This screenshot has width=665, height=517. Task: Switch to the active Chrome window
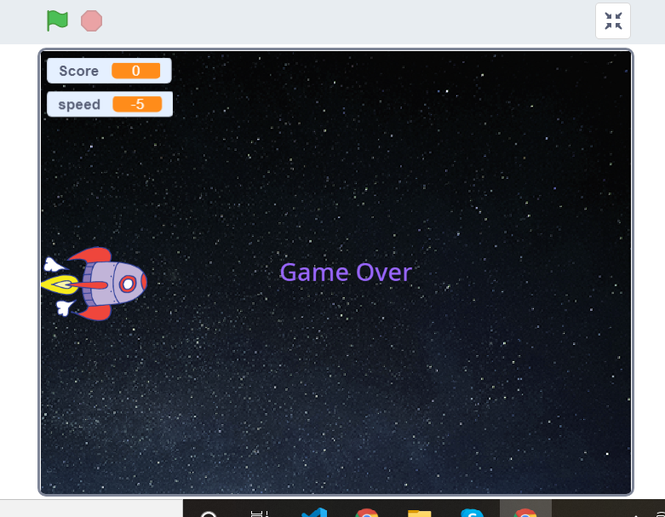[525, 511]
